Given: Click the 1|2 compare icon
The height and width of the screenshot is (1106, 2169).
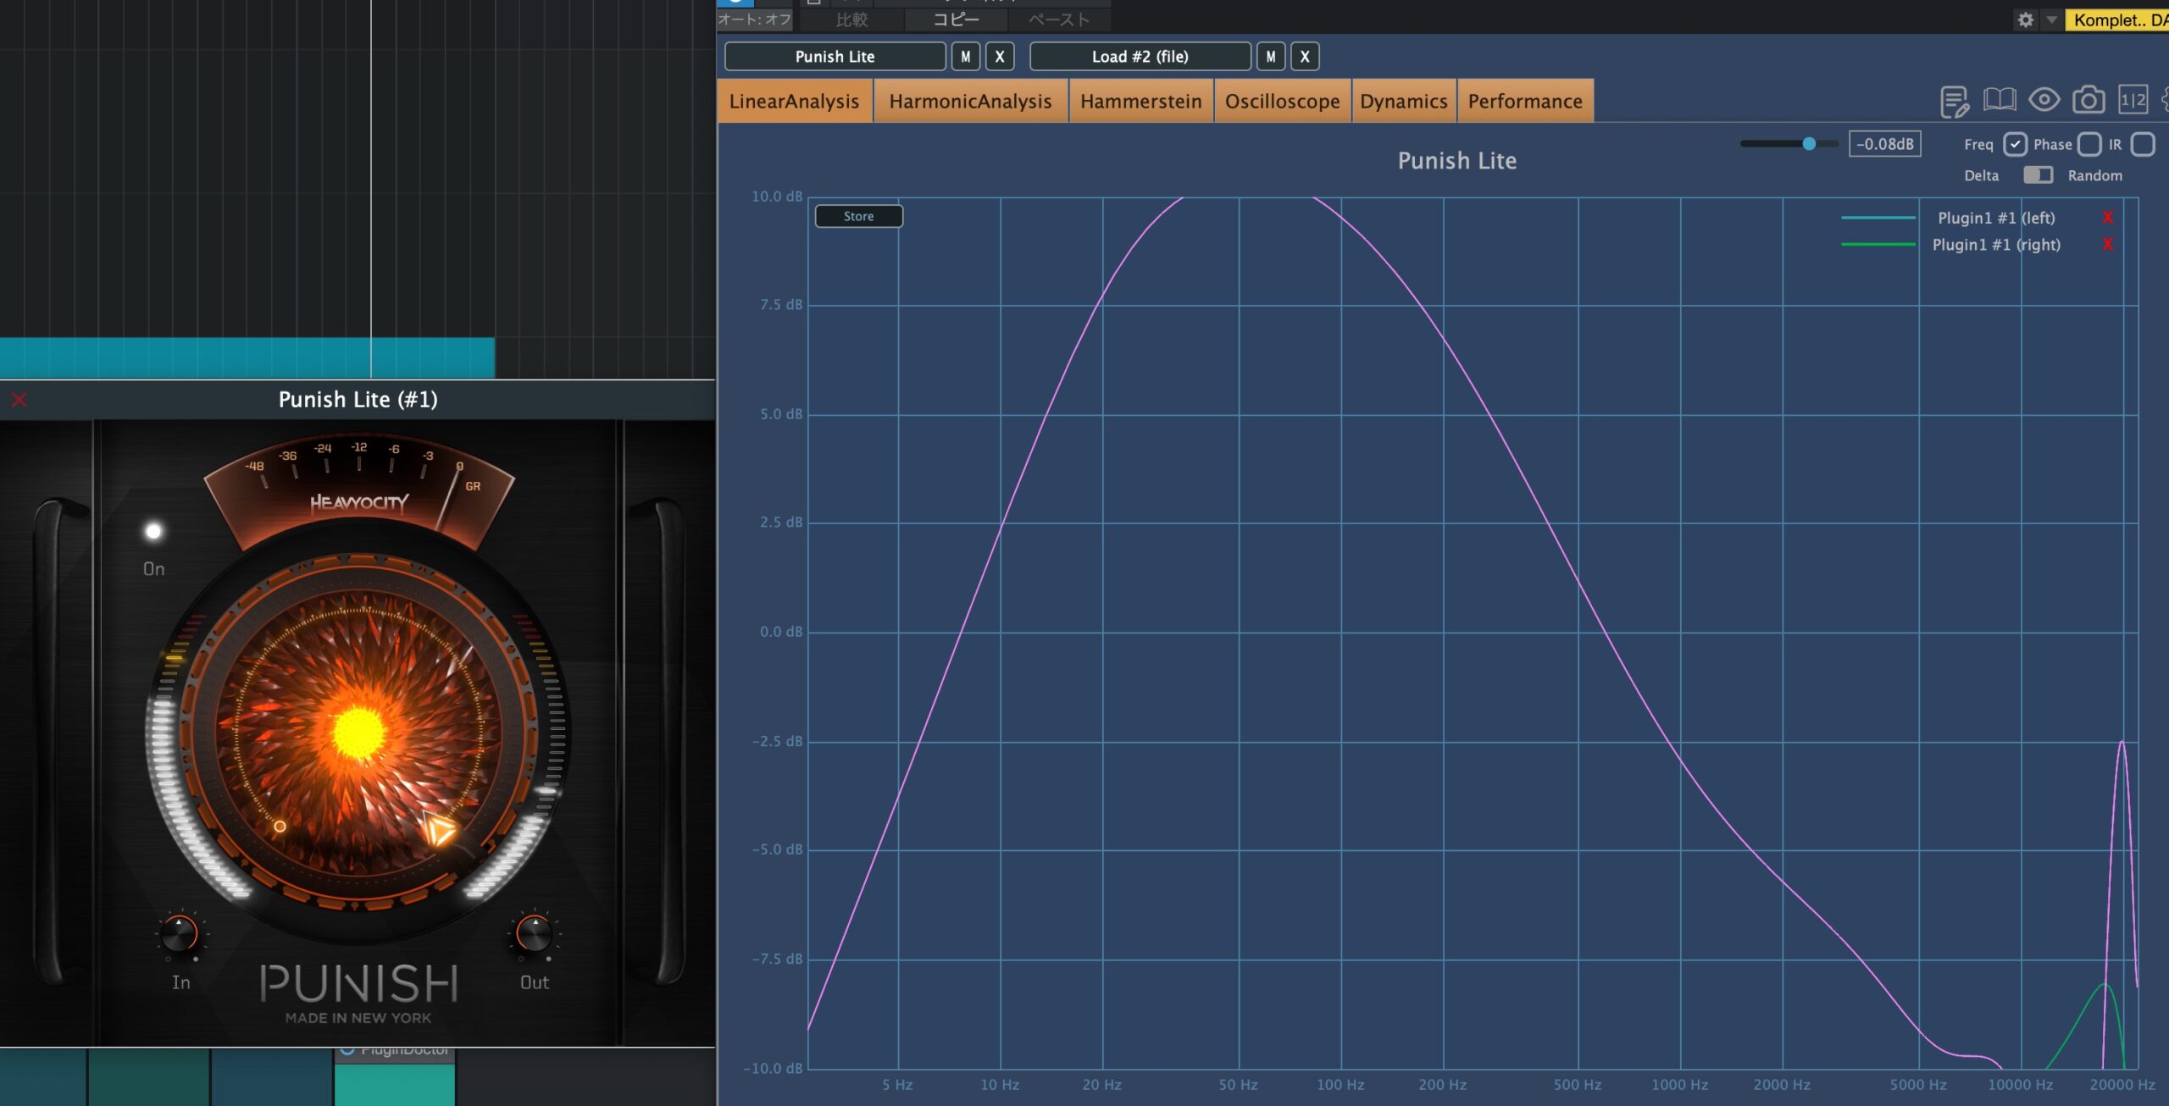Looking at the screenshot, I should (2133, 100).
